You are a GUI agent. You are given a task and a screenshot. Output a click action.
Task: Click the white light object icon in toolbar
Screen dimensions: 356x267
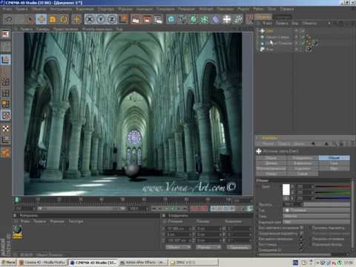(x=227, y=19)
